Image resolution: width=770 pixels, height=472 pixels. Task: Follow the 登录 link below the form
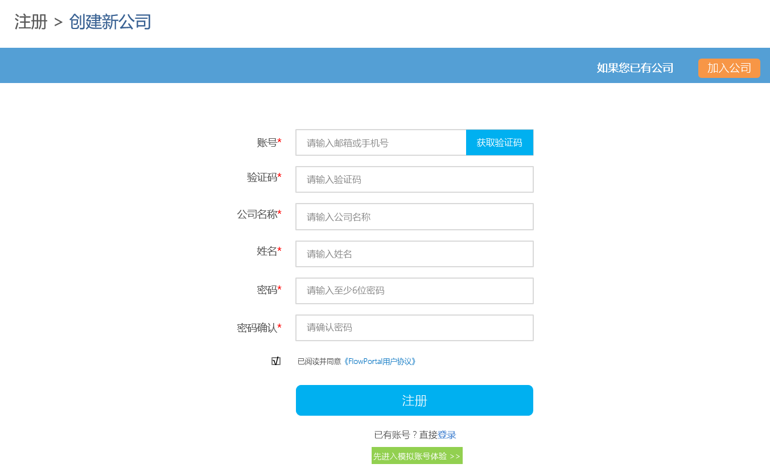tap(447, 435)
